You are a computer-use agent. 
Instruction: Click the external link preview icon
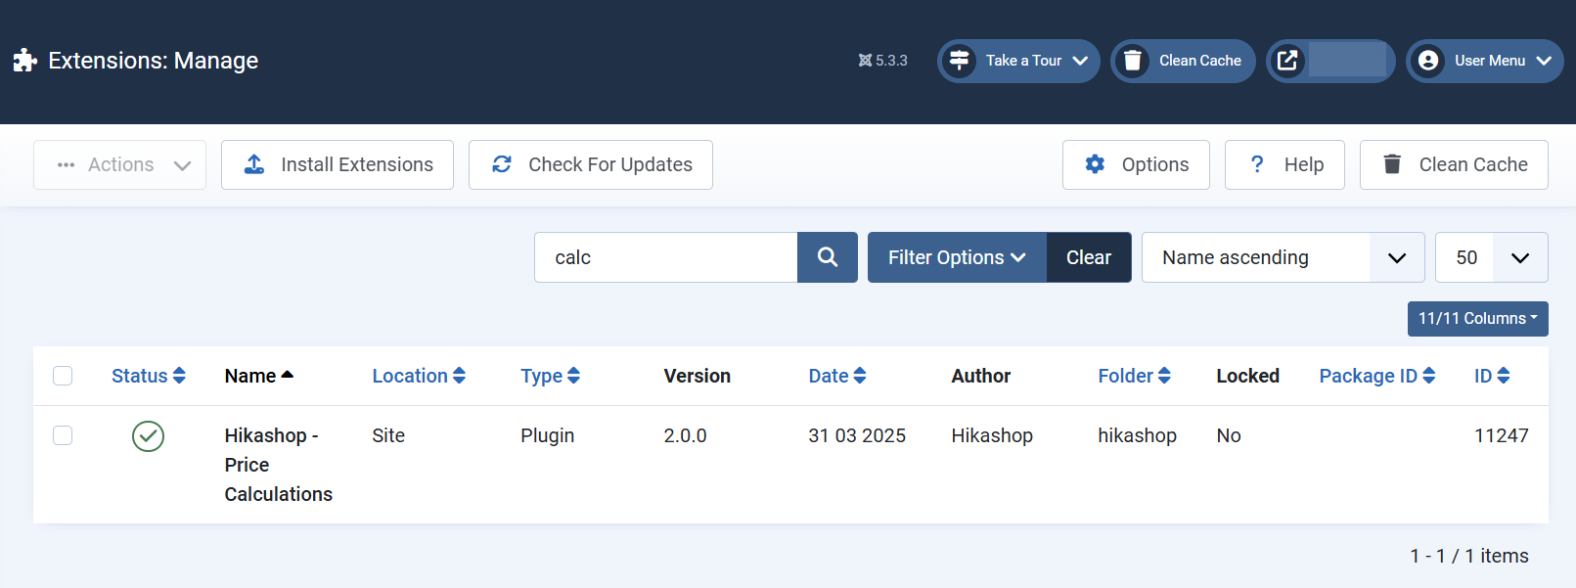1287,61
